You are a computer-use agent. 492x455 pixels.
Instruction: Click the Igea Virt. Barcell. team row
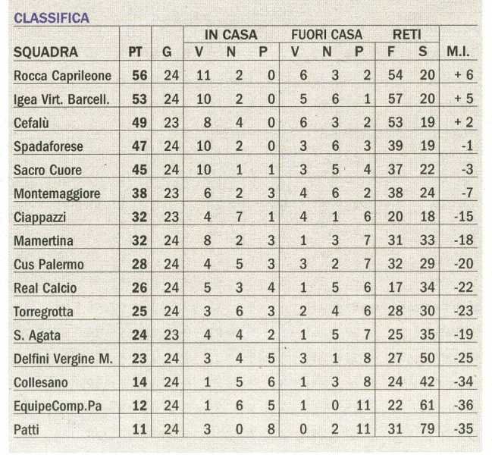245,99
